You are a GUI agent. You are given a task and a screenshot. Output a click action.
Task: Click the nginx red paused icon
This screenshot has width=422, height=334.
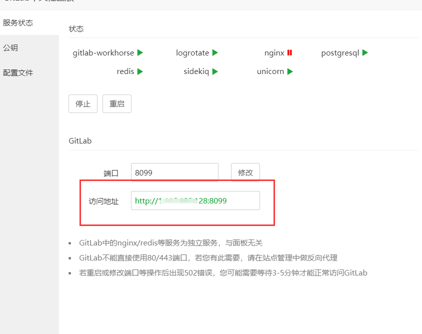tap(289, 52)
